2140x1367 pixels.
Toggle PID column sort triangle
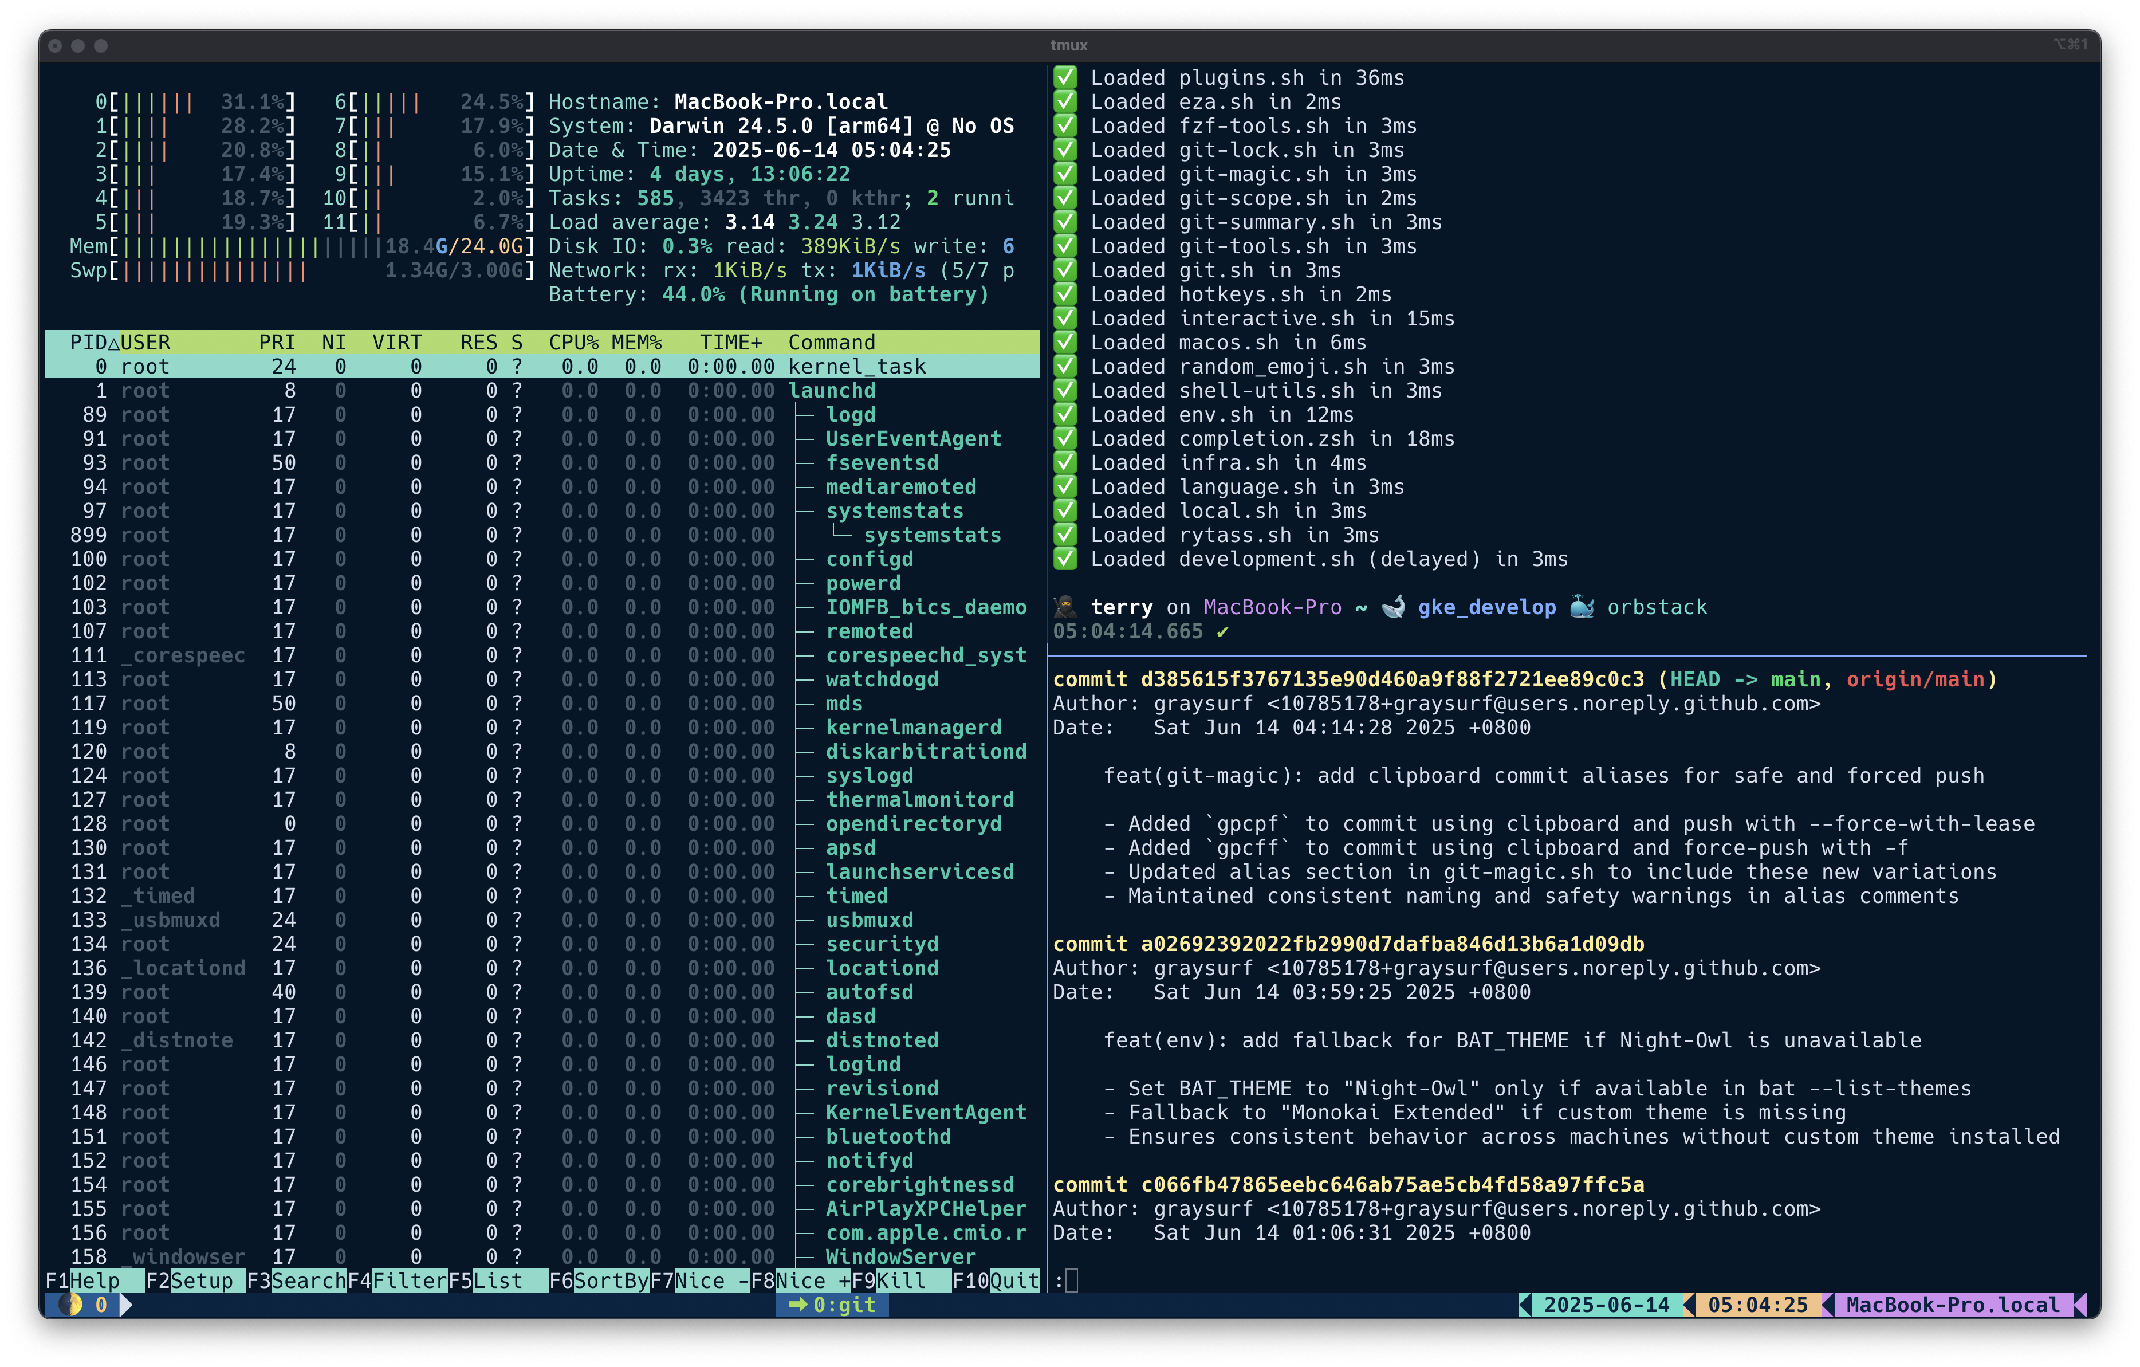pyautogui.click(x=113, y=343)
